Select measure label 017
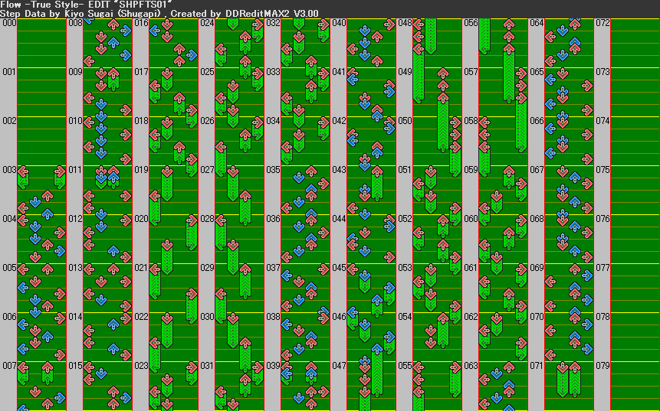 (x=141, y=72)
